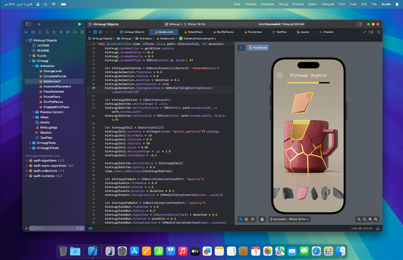
Task: Select the IncorrectPlacement file
Action: pyautogui.click(x=57, y=86)
